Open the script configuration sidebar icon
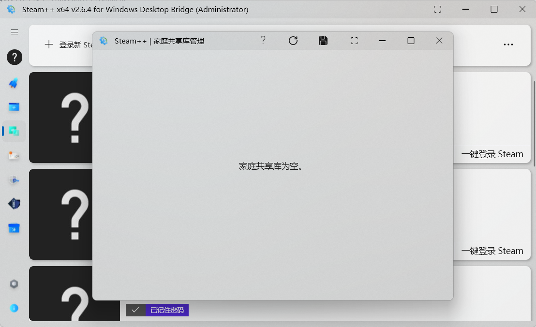Viewport: 536px width, 327px height. pyautogui.click(x=14, y=155)
